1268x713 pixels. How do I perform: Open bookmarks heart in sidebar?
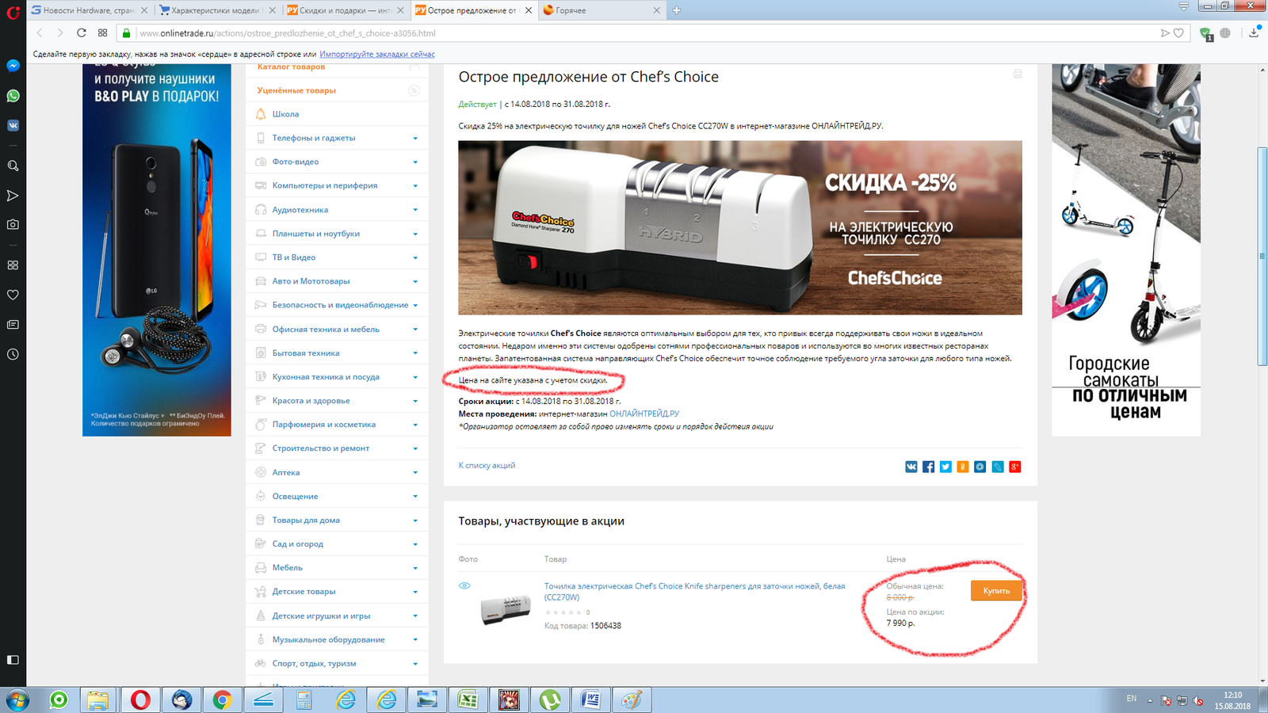pos(13,295)
